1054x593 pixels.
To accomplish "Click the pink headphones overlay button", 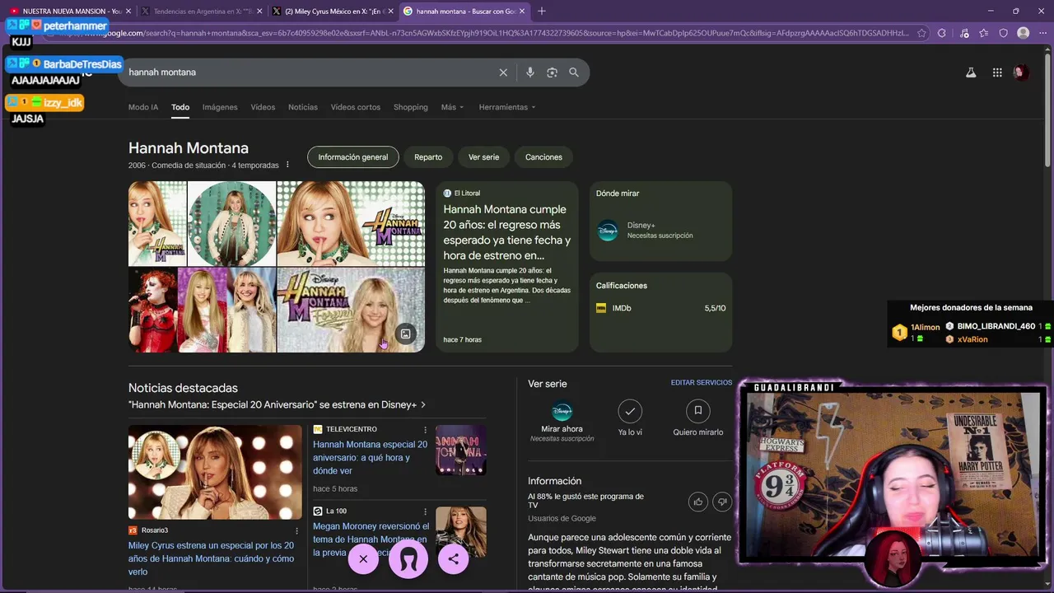I will (x=408, y=558).
